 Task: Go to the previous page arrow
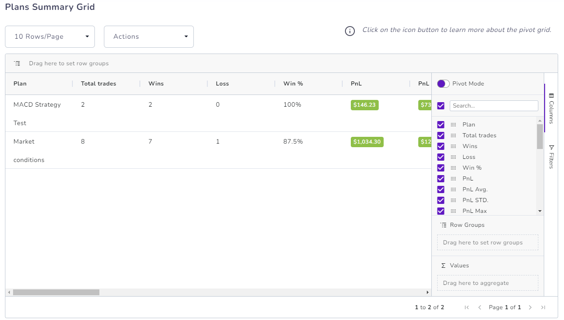click(x=479, y=307)
